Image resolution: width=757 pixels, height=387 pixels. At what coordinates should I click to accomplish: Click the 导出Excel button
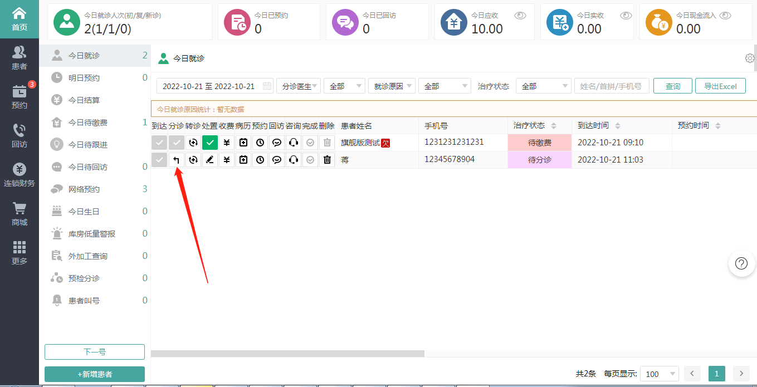(x=720, y=86)
